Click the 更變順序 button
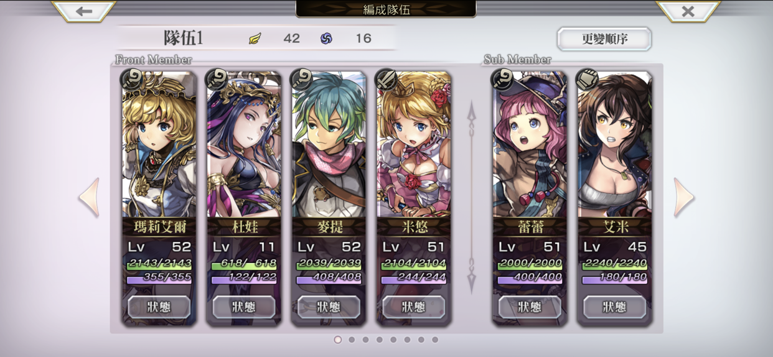The height and width of the screenshot is (357, 773). click(x=604, y=39)
